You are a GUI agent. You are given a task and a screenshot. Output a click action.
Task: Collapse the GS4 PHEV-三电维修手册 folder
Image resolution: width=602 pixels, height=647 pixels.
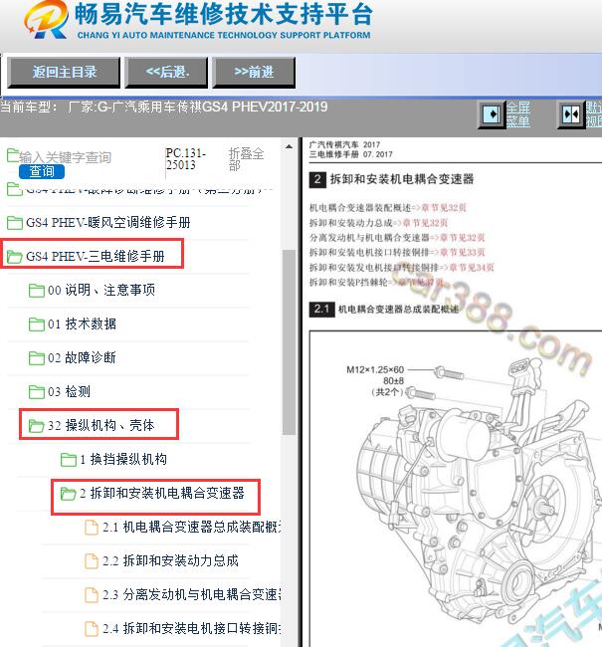tap(96, 256)
